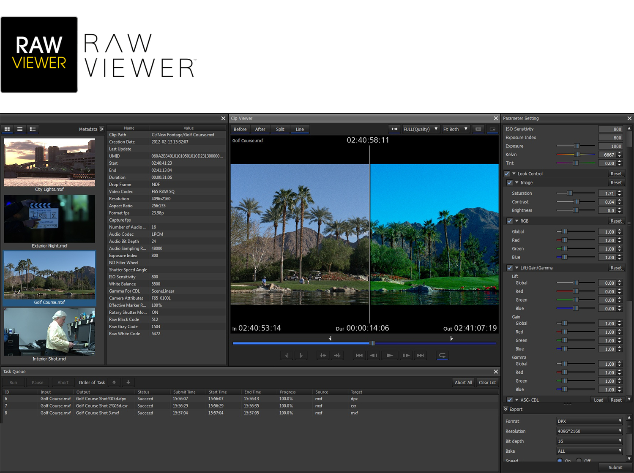Image resolution: width=634 pixels, height=473 pixels.
Task: Toggle loop playback button
Action: 442,356
